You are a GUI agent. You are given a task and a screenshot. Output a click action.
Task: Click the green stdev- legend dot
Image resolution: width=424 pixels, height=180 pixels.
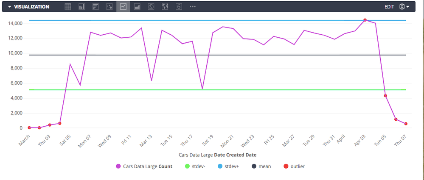tap(187, 166)
